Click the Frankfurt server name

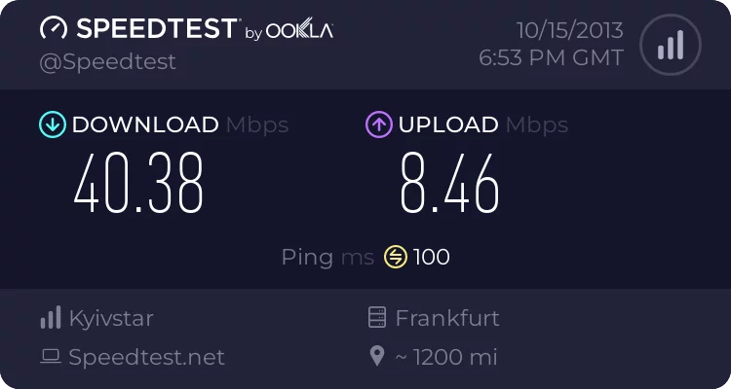point(447,318)
